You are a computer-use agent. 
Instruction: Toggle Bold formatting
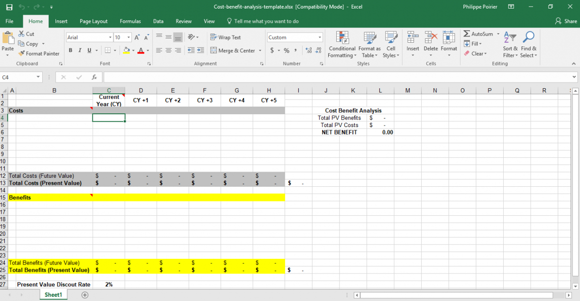pyautogui.click(x=71, y=50)
